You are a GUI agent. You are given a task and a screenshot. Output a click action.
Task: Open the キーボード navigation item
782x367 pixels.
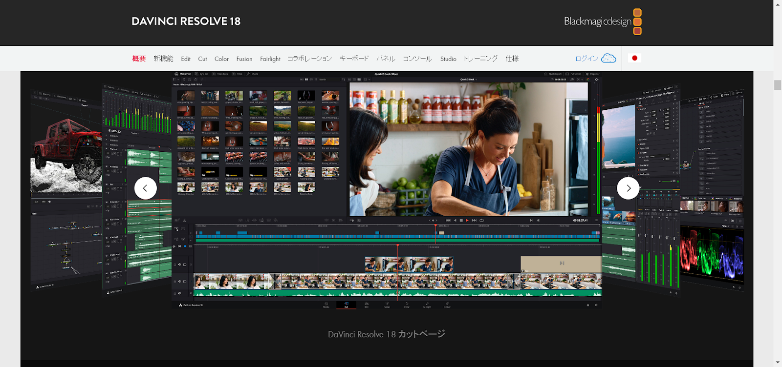(x=354, y=59)
